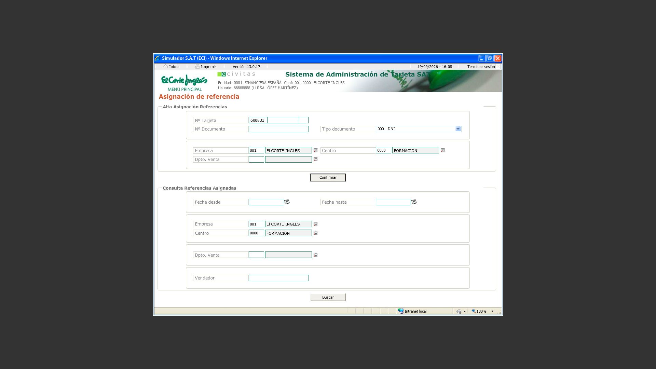Click the 'Usuario: 88888888' text line
The height and width of the screenshot is (369, 656).
click(258, 88)
